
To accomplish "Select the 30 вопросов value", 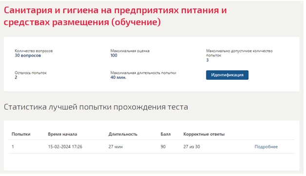I will click(28, 55).
